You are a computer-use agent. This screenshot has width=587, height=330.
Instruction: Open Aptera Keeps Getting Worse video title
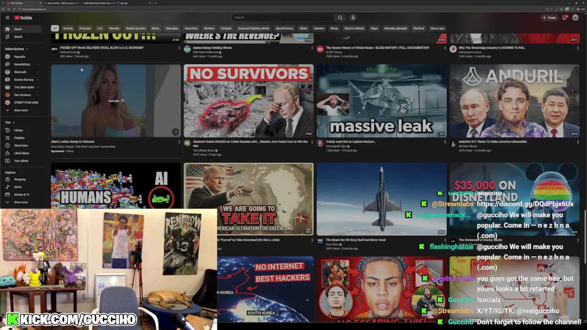[212, 48]
